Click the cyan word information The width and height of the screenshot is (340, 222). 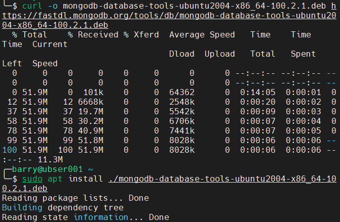point(101,217)
